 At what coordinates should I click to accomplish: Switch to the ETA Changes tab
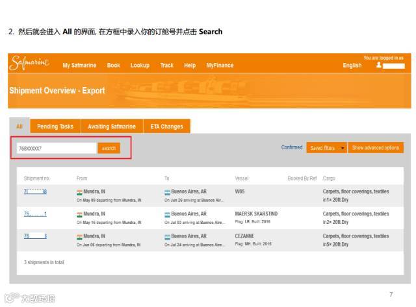167,127
